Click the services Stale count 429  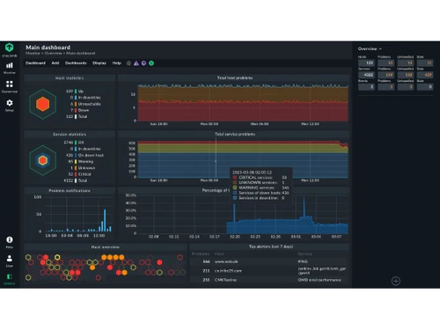425,75
